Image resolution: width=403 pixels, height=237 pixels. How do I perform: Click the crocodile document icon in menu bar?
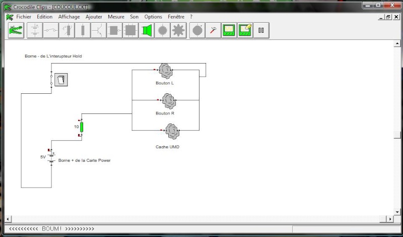pyautogui.click(x=10, y=17)
